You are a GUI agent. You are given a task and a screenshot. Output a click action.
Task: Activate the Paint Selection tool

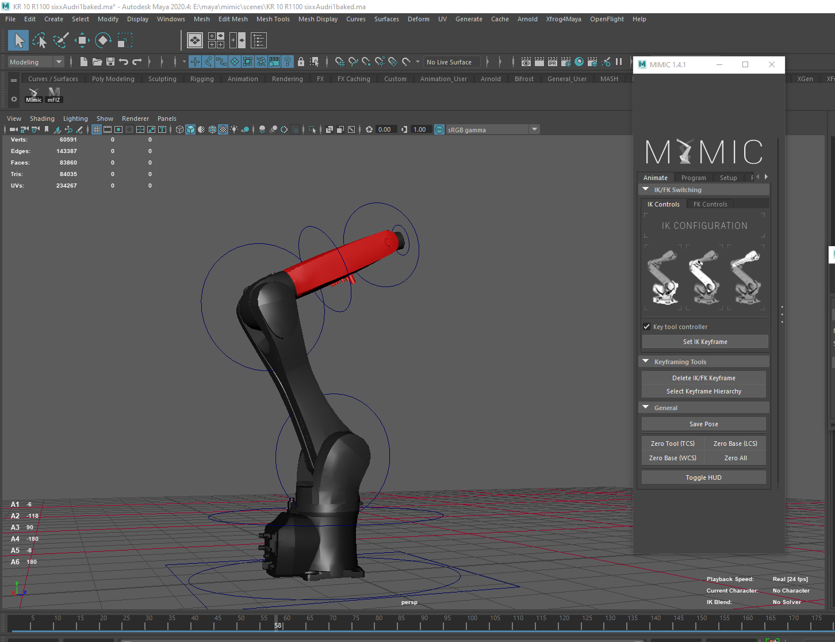(x=60, y=40)
